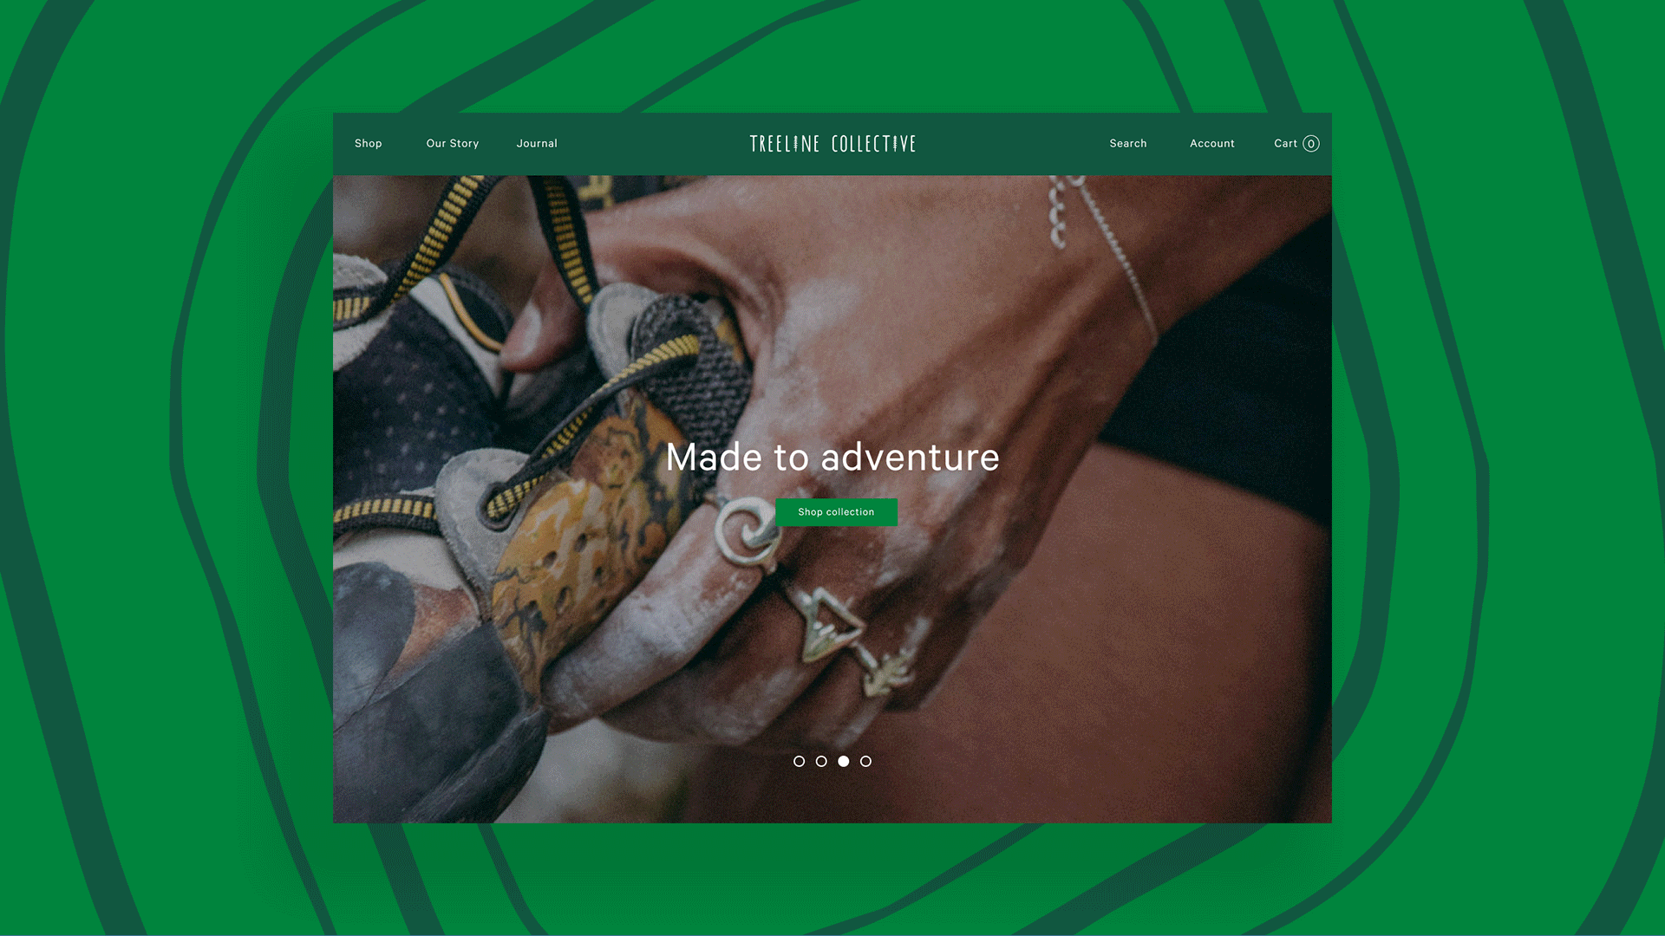Navigate to the third carousel slide dot

pos(843,761)
